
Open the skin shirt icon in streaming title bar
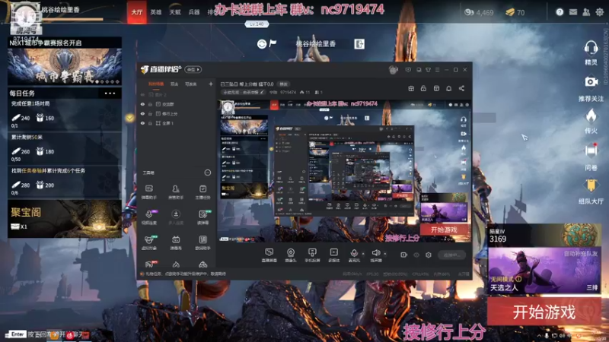point(428,70)
